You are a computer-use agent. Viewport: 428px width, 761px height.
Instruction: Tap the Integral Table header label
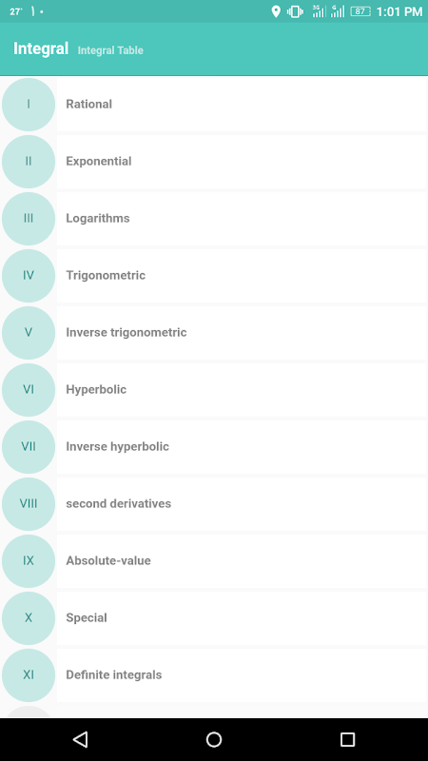(110, 50)
